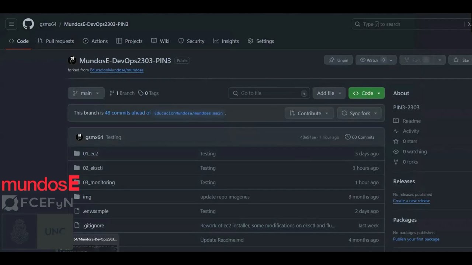Viewport: 472px width, 265px height.
Task: Click the 48e91ae commit hash
Action: pos(308,137)
